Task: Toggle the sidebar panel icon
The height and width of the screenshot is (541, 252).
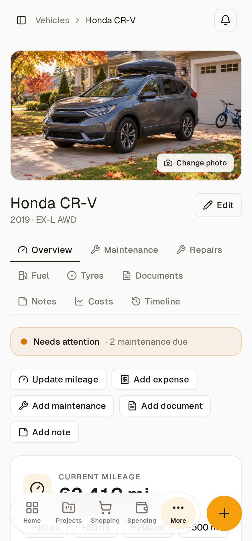Action: (21, 20)
